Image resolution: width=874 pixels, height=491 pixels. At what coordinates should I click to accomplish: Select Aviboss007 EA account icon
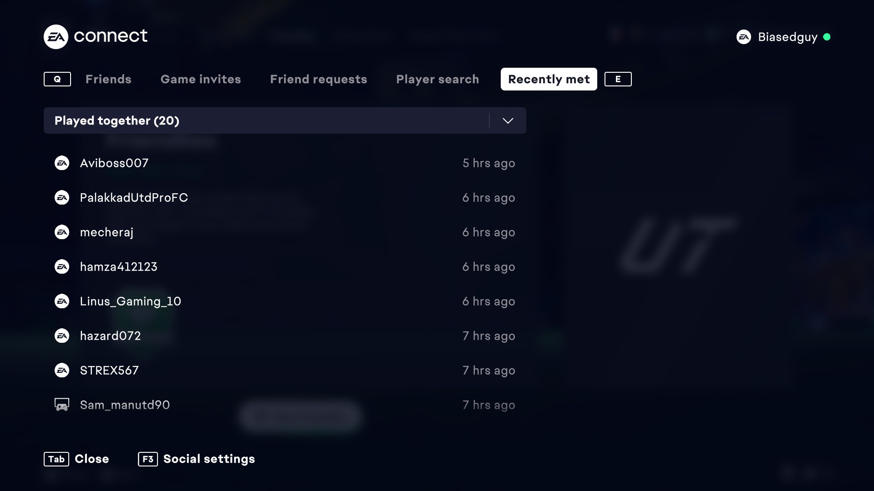62,163
